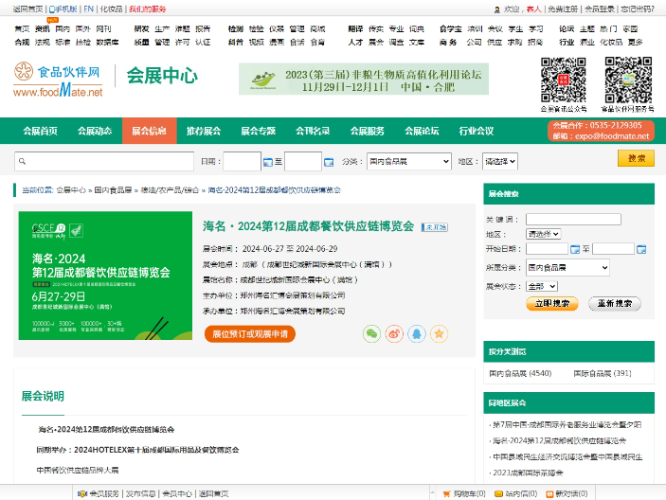The height and width of the screenshot is (500, 666).
Task: Open sidebar 展会状态 status dropdown
Action: tap(542, 286)
